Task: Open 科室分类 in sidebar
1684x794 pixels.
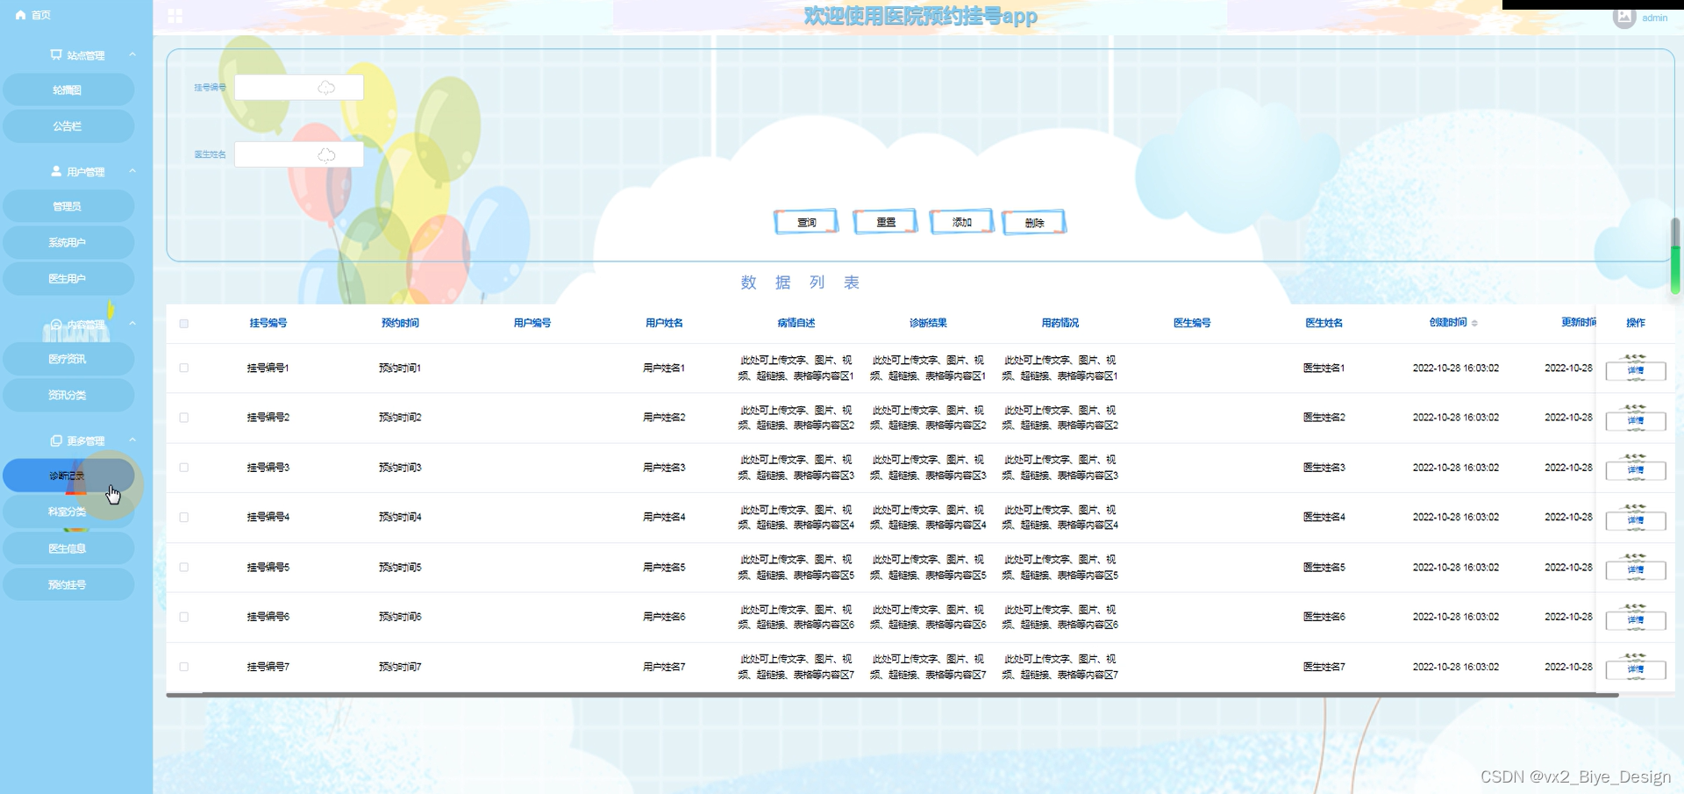Action: click(68, 511)
